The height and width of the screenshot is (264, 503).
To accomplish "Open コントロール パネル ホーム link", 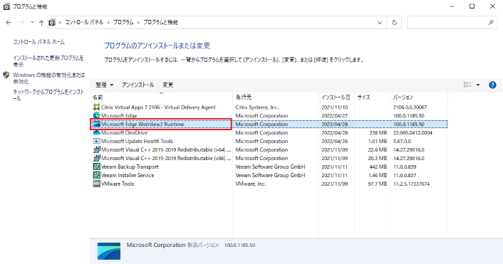I will click(38, 42).
